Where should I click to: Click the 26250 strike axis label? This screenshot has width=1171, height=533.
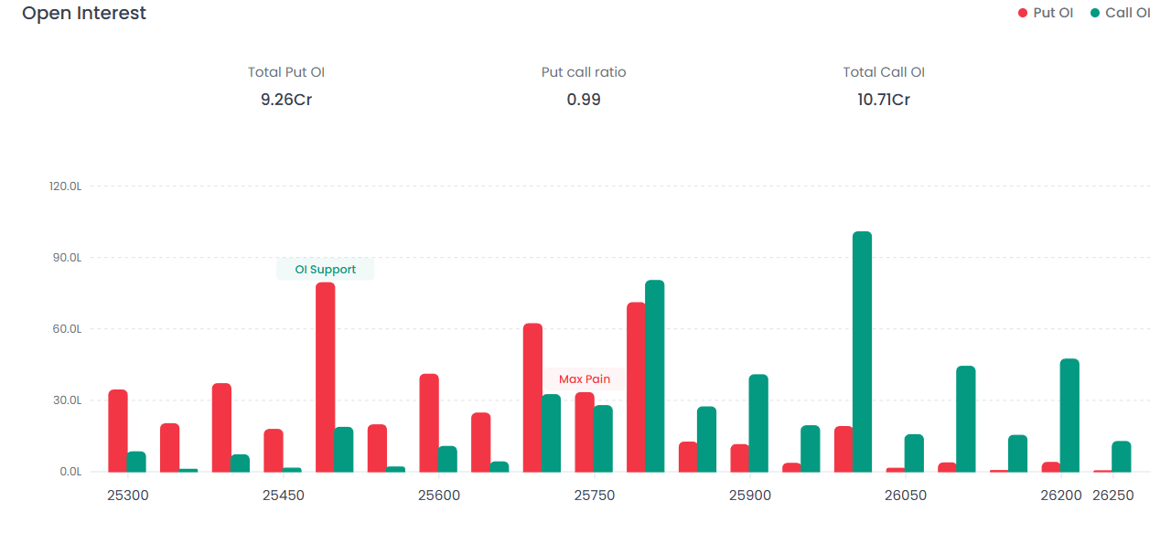tap(1113, 496)
